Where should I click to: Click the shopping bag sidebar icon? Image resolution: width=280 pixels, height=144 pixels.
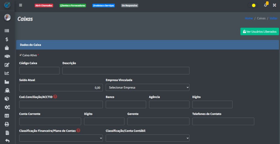point(7,48)
